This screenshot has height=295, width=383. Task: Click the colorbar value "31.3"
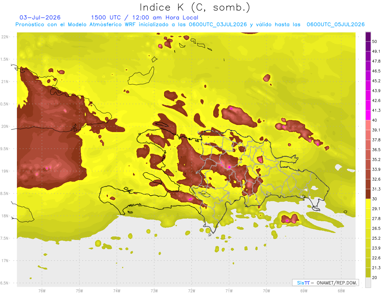376,189
